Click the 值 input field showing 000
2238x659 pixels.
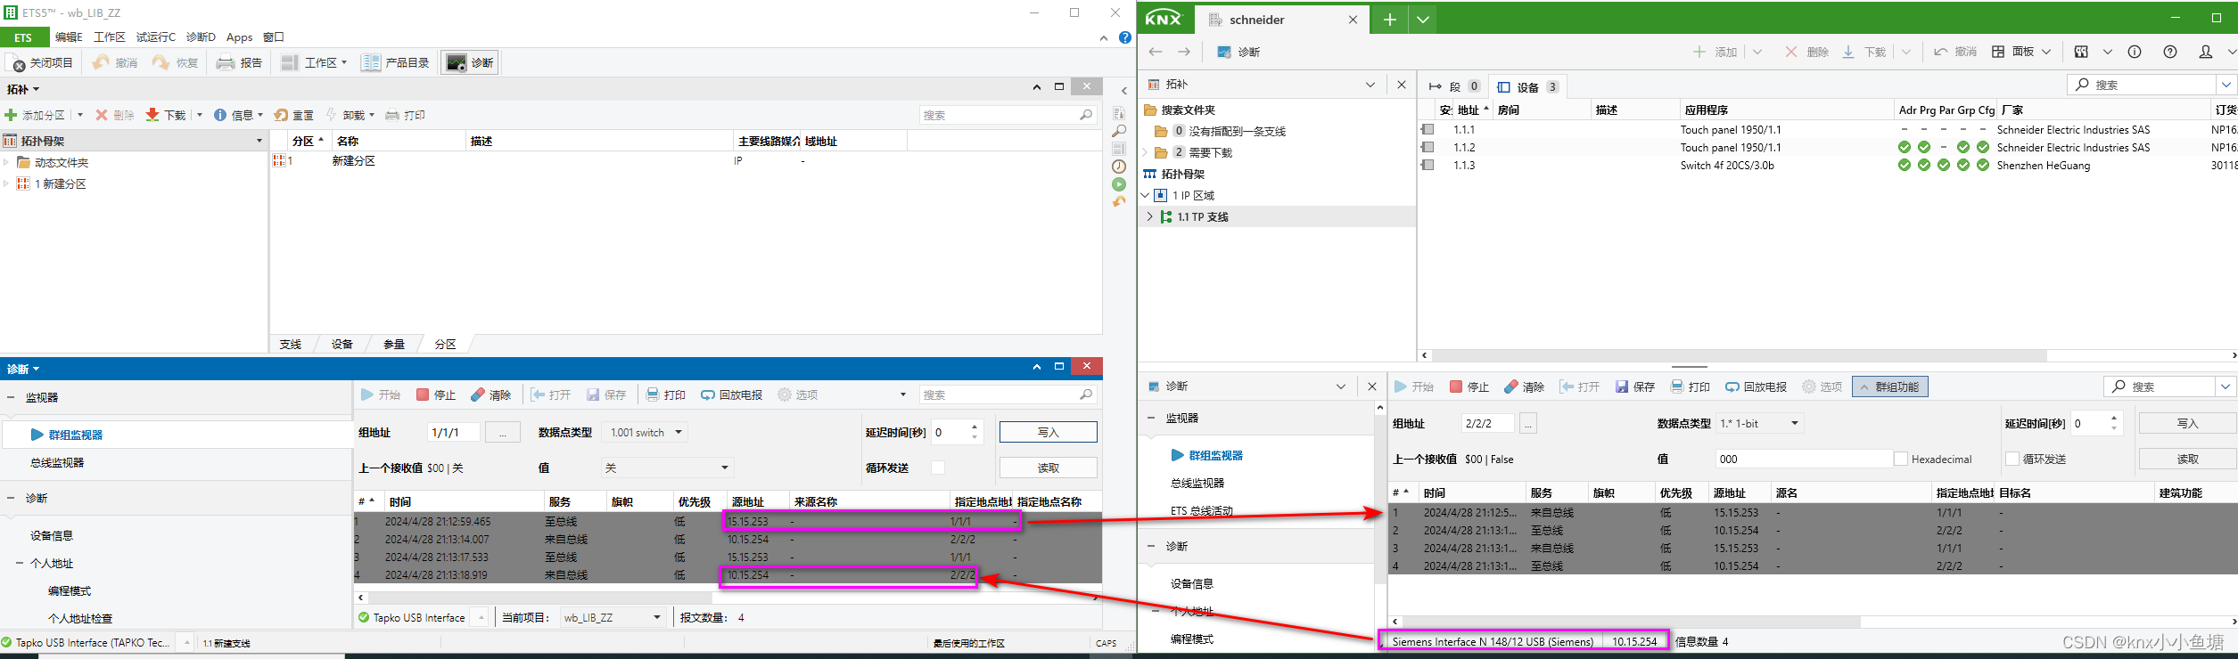[1803, 459]
